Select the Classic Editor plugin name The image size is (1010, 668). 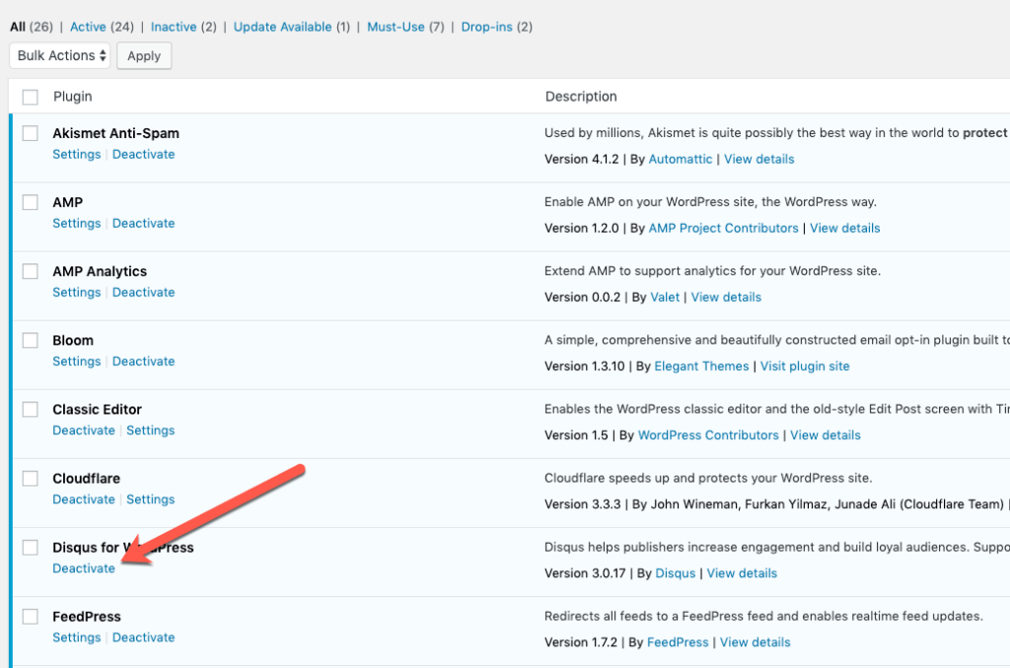(98, 409)
